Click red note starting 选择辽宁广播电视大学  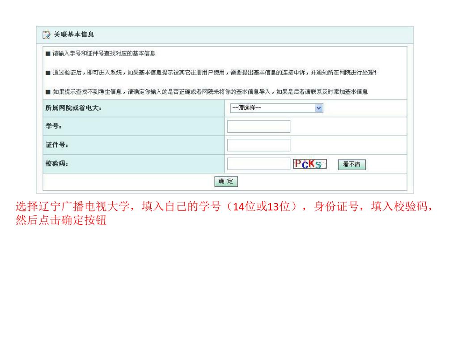(225, 206)
